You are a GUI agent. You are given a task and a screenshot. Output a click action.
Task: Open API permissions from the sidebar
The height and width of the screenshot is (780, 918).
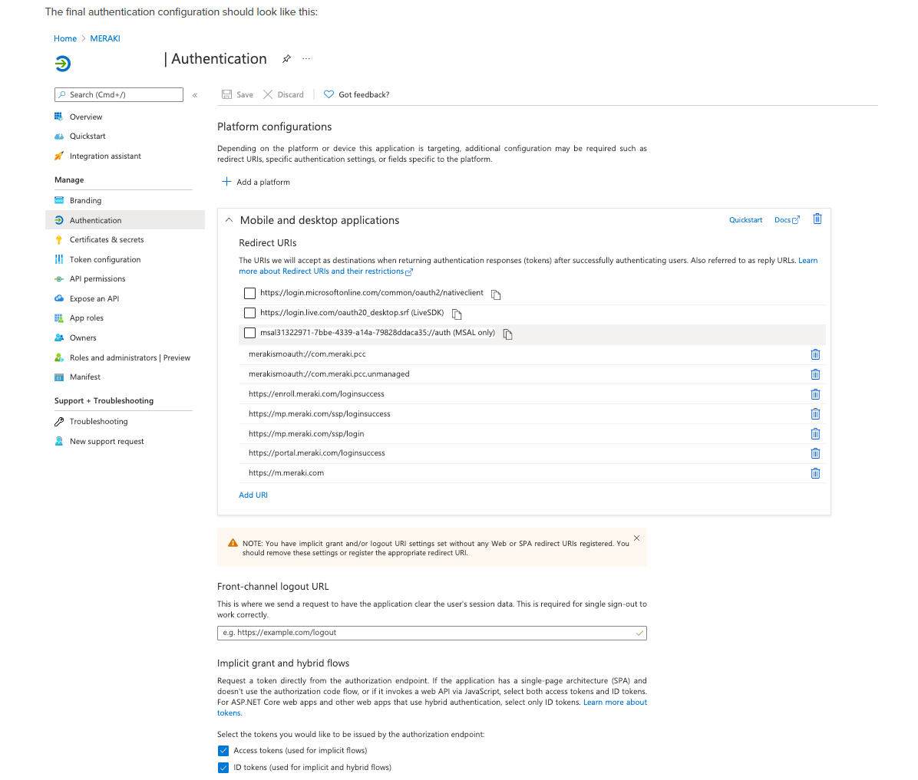click(99, 278)
